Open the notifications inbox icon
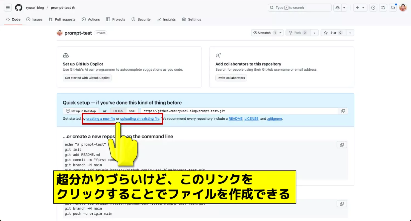Image resolution: width=411 pixels, height=221 pixels. [x=393, y=8]
